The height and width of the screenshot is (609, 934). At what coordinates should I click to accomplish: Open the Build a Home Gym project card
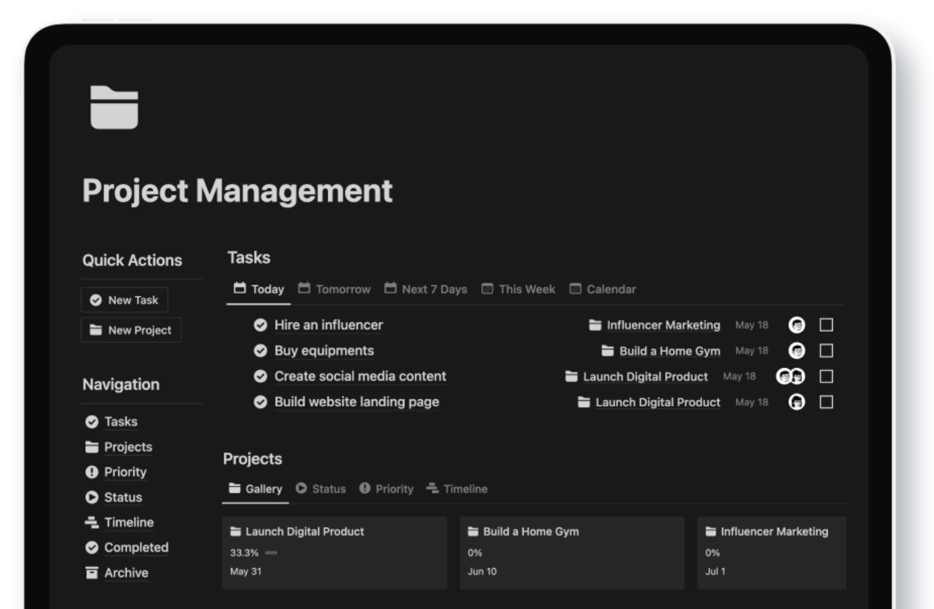[x=571, y=551]
